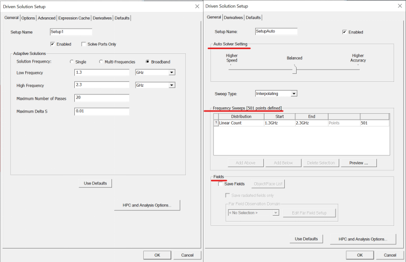Screen dimensions: 406x262
Task: Click left dialog HPC and Analysis Options
Action: [147, 205]
